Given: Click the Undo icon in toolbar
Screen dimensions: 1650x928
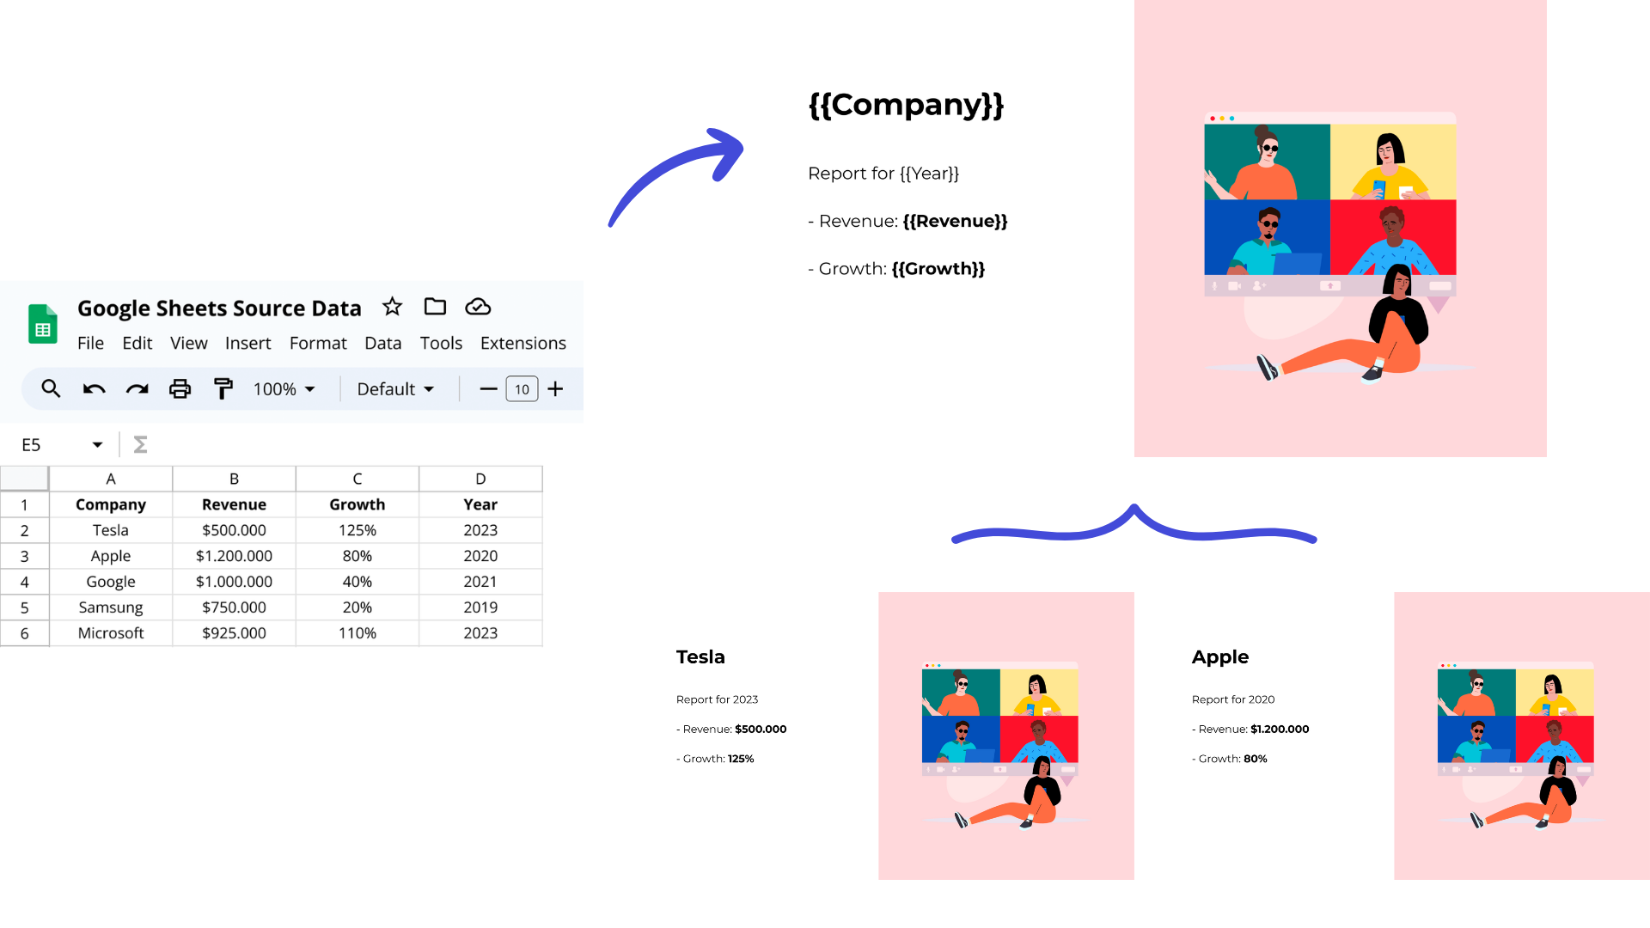Looking at the screenshot, I should [95, 388].
